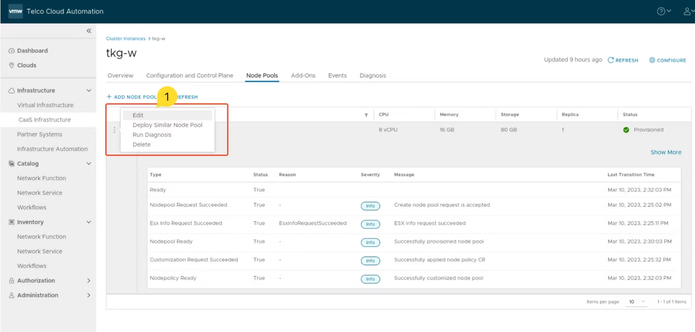Switch to the Events tab
The height and width of the screenshot is (332, 695).
pyautogui.click(x=337, y=75)
